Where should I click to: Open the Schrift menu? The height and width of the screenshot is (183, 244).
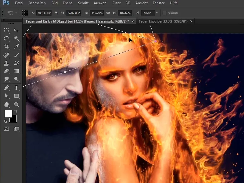[83, 3]
